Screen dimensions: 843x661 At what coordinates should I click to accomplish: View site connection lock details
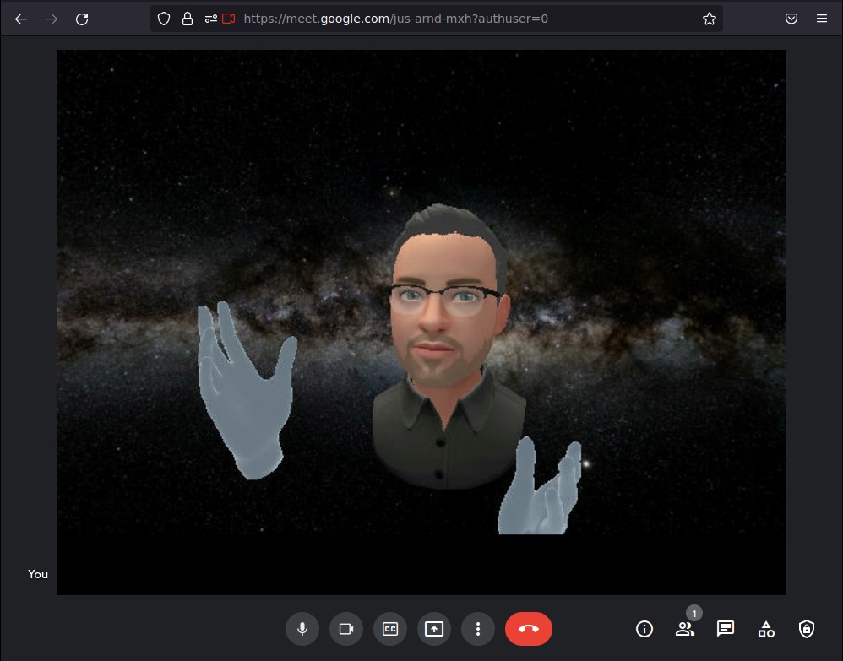(188, 18)
